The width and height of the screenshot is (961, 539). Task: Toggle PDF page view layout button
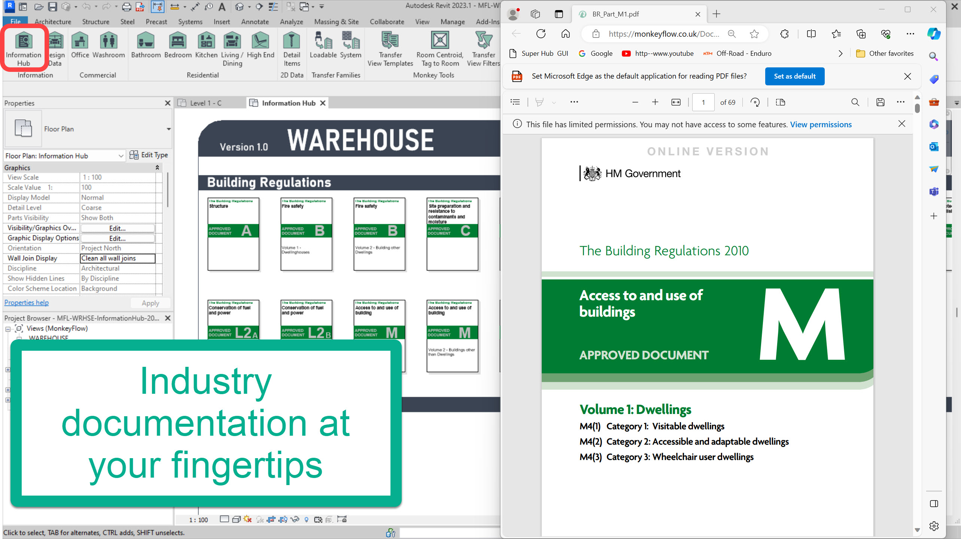(x=781, y=102)
